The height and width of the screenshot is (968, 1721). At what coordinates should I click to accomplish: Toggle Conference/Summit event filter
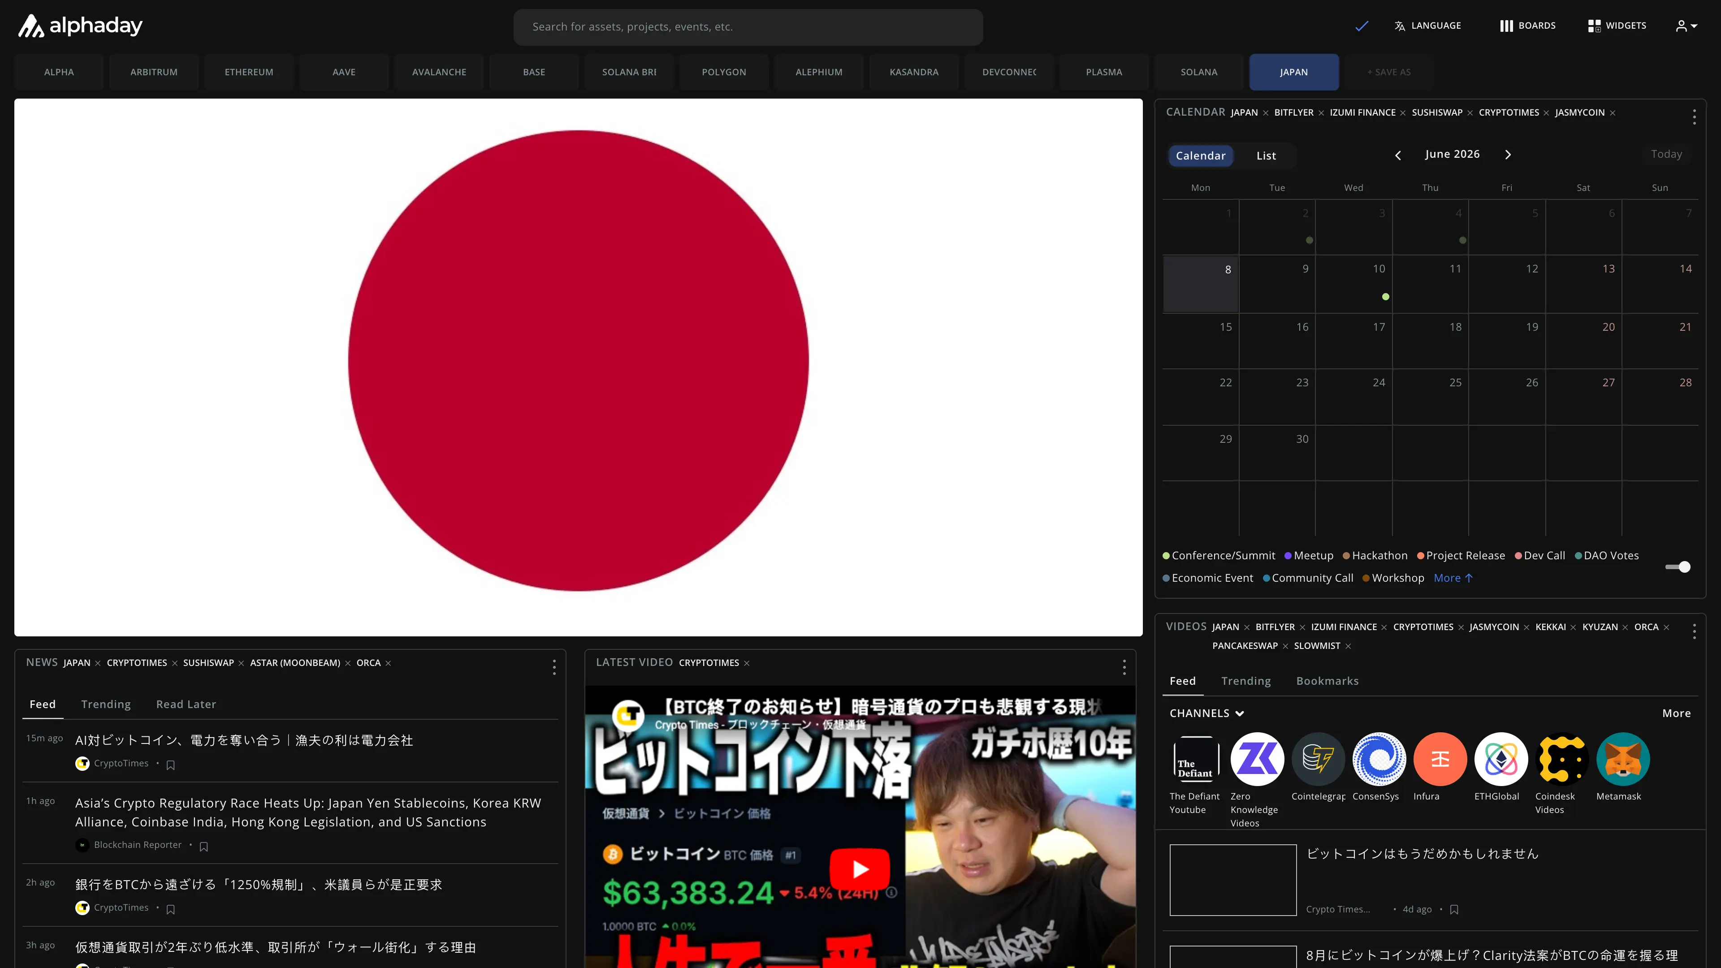coord(1219,556)
